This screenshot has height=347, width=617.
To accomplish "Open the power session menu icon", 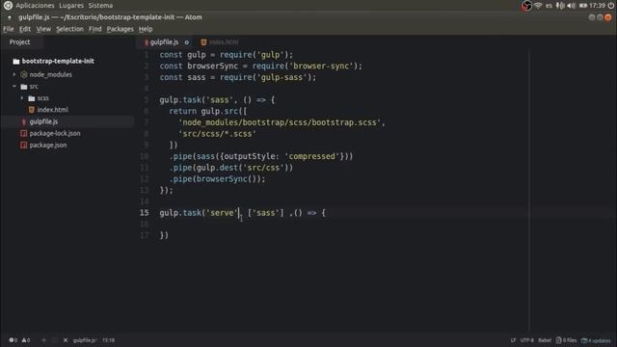I will pyautogui.click(x=610, y=6).
